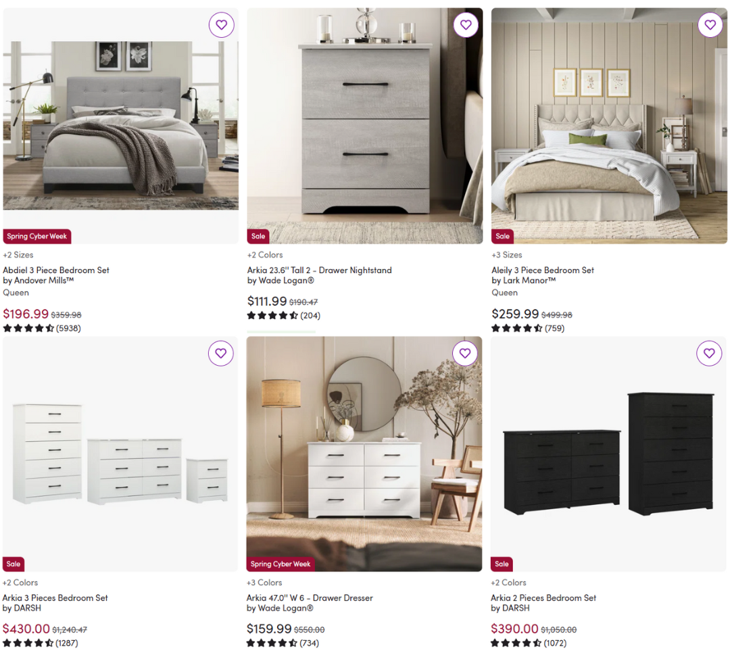Image resolution: width=730 pixels, height=653 pixels.
Task: Open the 5938 reviews rating for Abdiel set
Action: (42, 329)
